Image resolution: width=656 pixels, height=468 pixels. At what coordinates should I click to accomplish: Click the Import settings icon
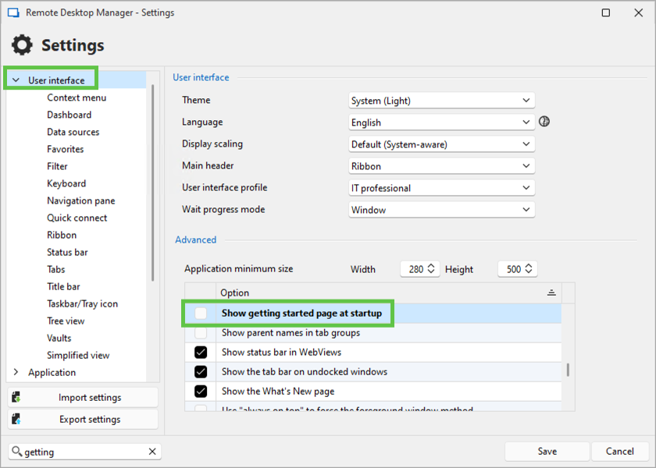point(16,397)
